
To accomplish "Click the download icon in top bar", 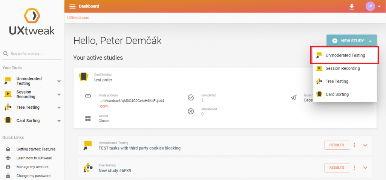I will click(x=352, y=6).
